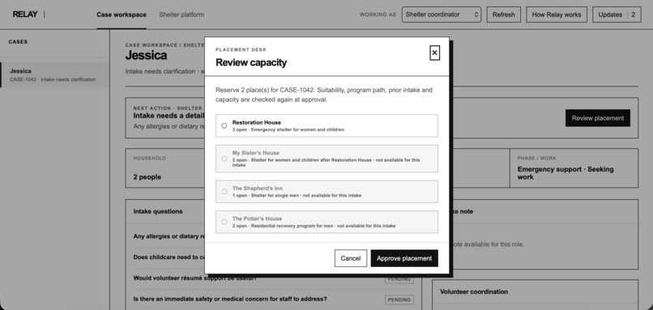
Task: Click the WORKING AS label
Action: (378, 15)
